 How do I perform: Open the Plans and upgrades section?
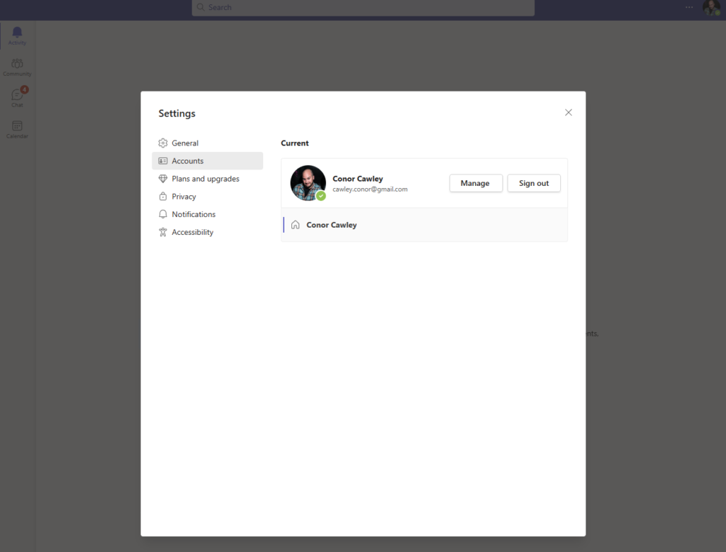206,179
